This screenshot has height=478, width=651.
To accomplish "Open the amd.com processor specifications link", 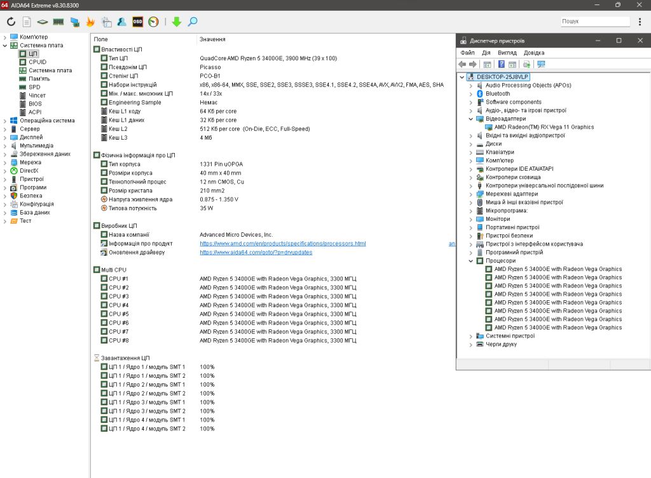I will click(283, 243).
